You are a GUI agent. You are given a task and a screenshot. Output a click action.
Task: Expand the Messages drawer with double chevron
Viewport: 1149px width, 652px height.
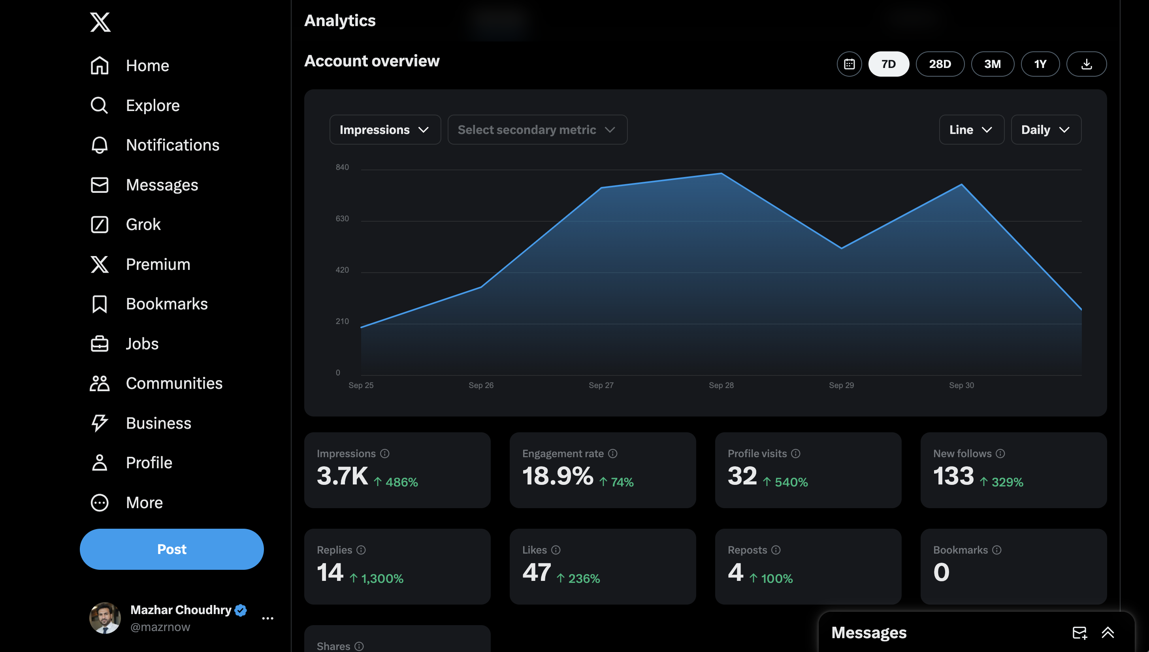coord(1108,633)
